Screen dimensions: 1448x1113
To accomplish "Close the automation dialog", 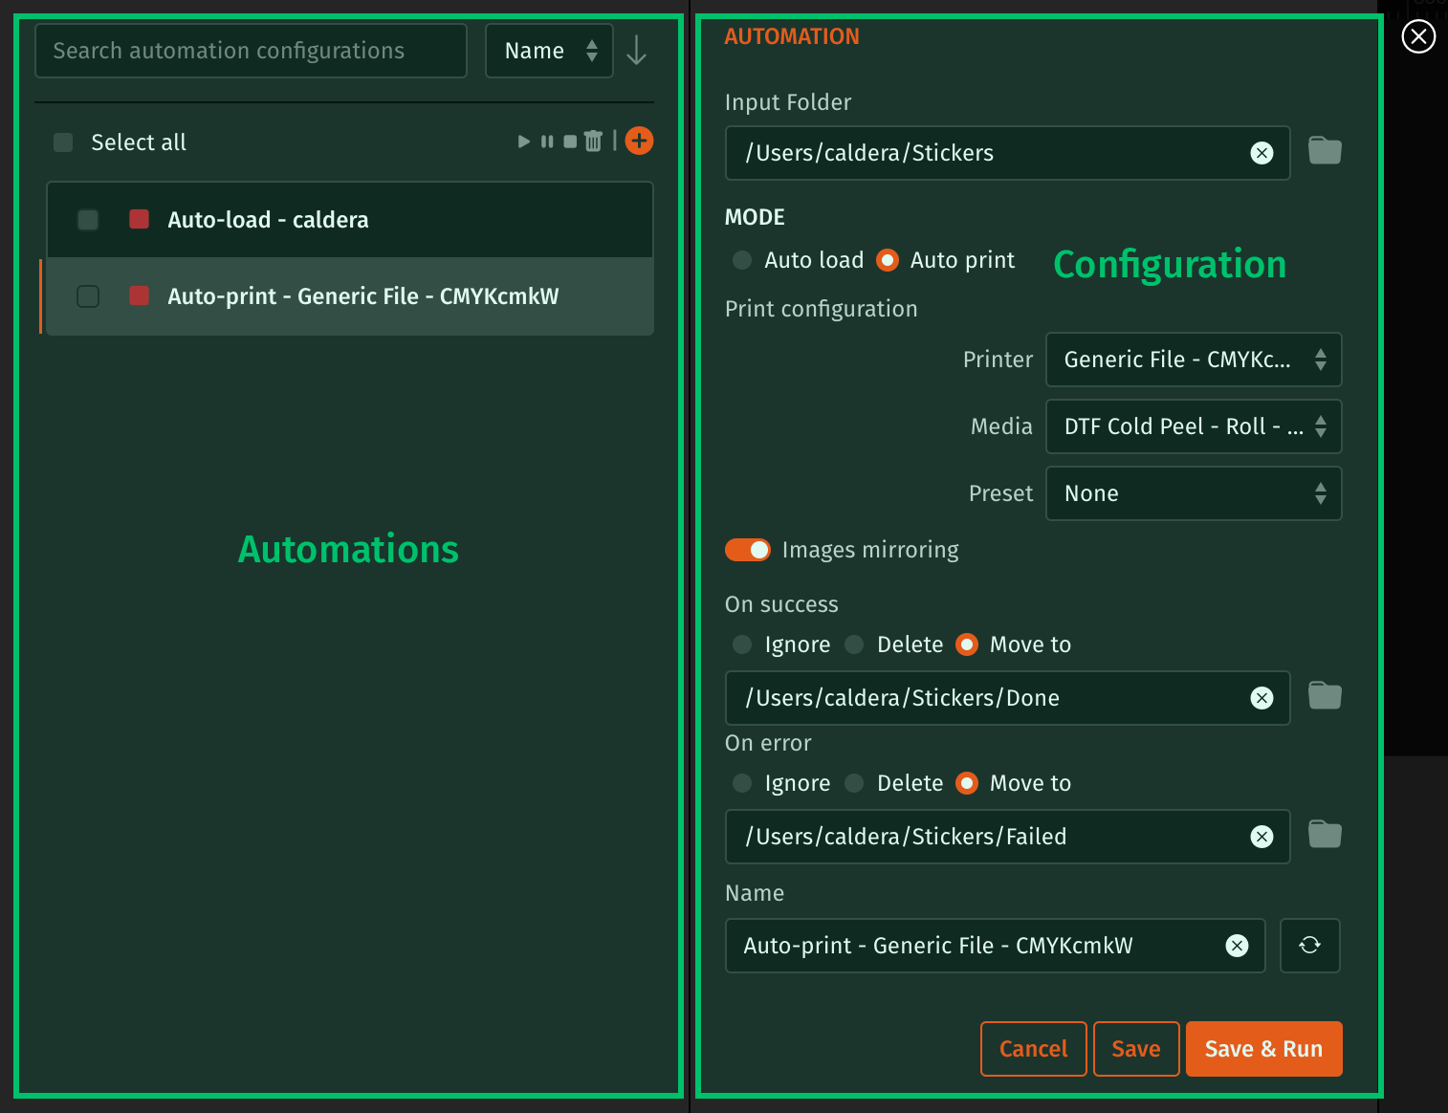I will click(1418, 37).
